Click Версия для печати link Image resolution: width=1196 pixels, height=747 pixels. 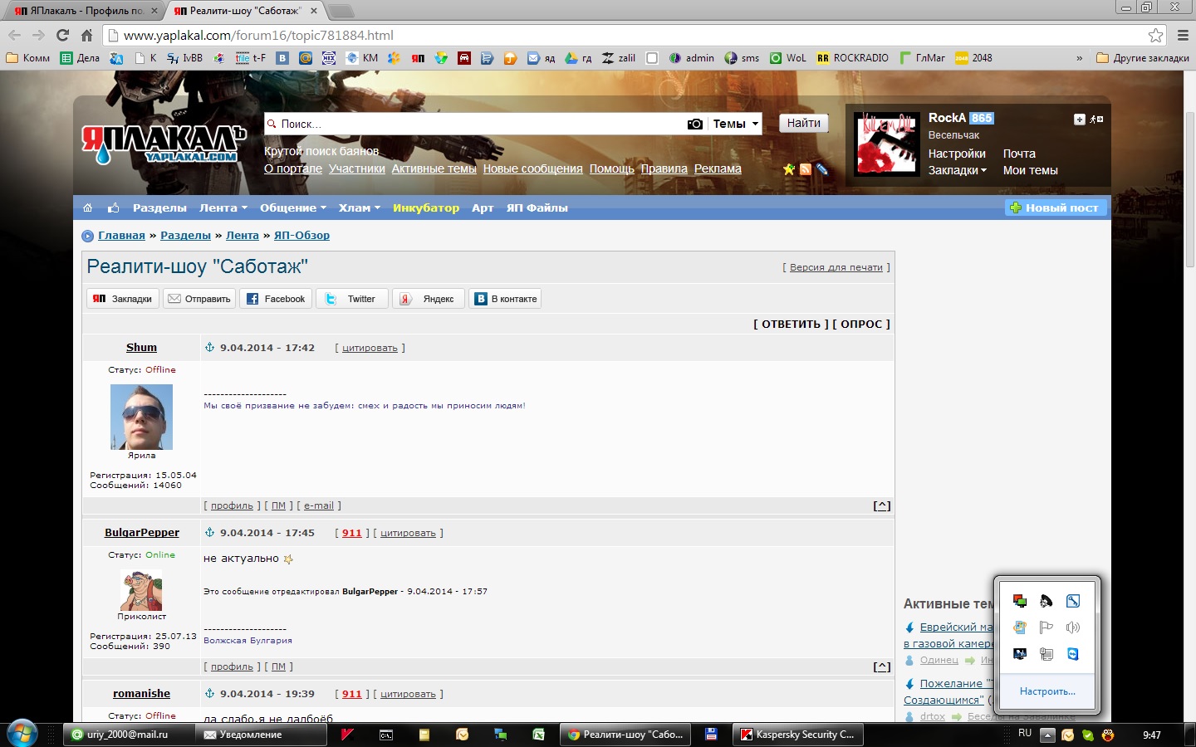pos(836,267)
